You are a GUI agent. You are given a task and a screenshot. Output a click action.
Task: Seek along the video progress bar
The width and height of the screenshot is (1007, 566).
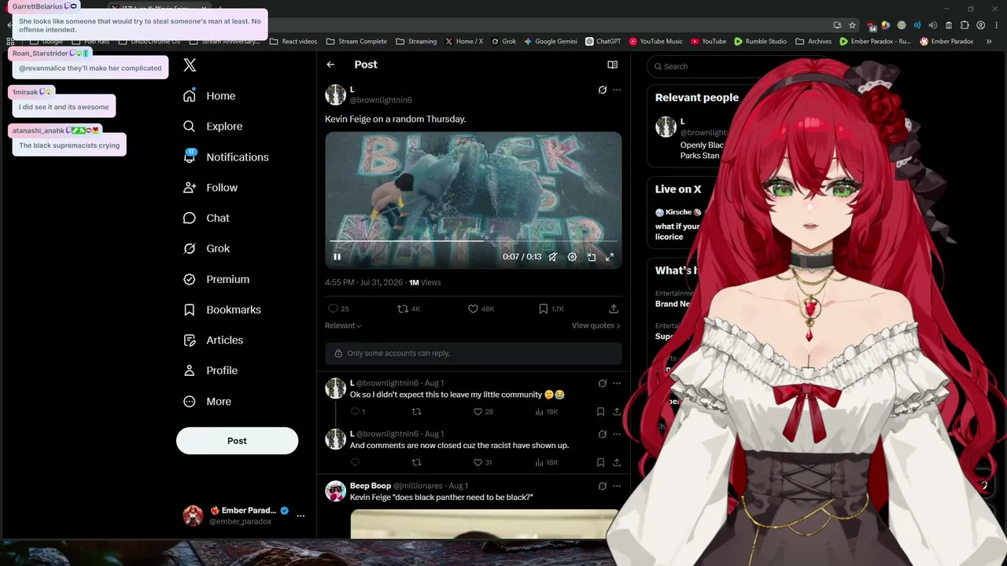coord(473,241)
